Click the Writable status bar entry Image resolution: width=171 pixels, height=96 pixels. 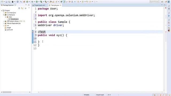[x=87, y=95]
